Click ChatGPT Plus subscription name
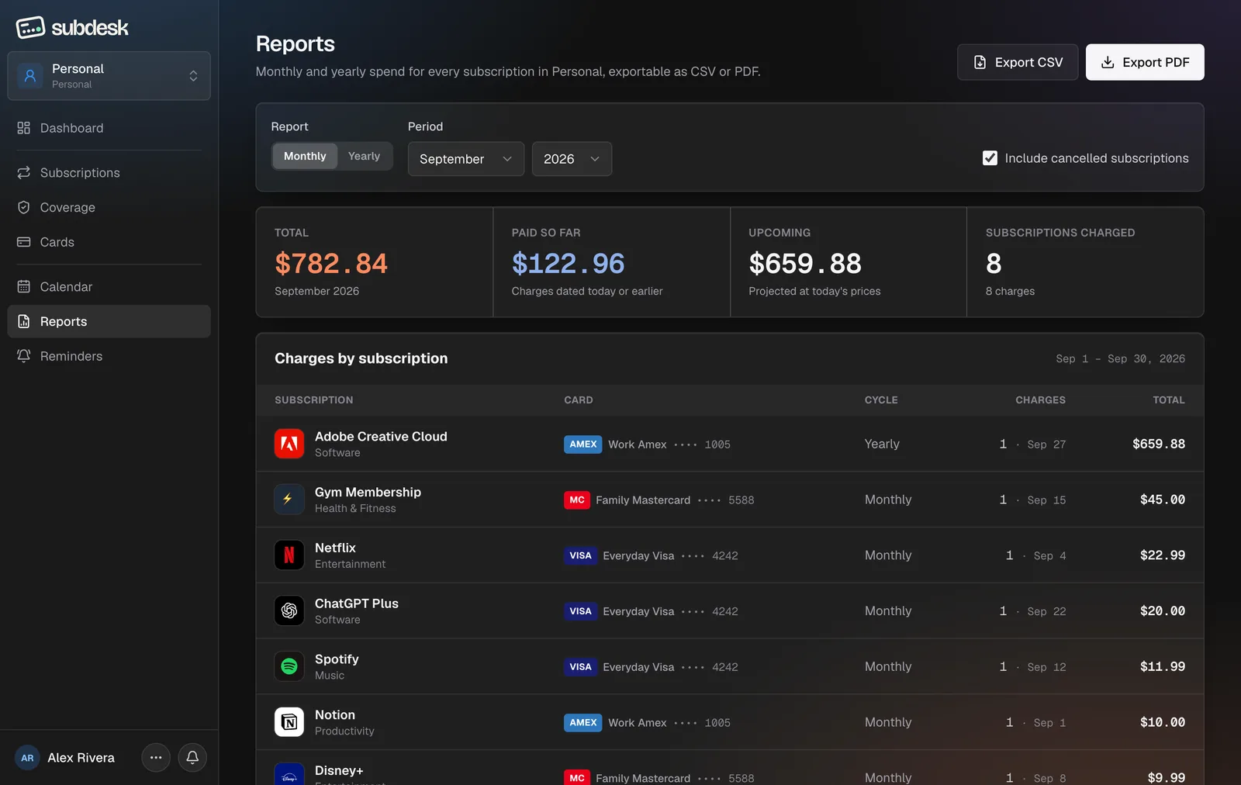 coord(357,603)
